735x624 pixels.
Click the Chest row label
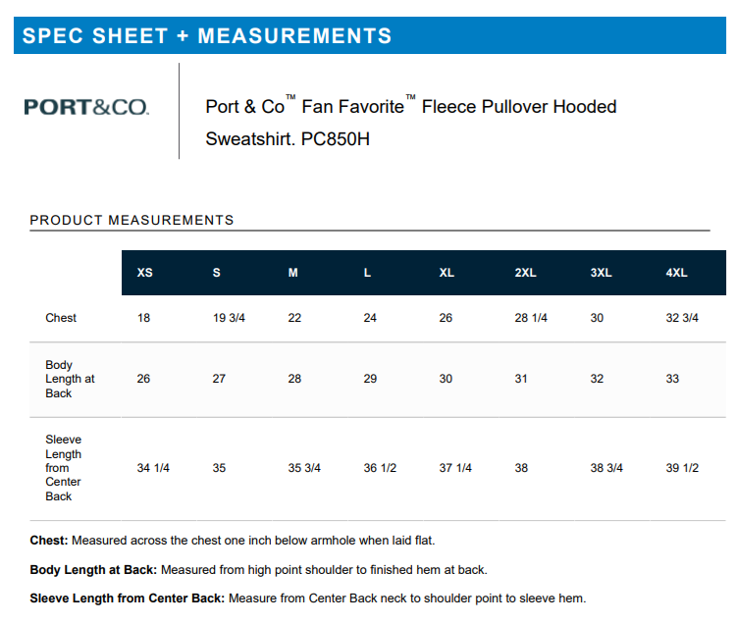(61, 318)
